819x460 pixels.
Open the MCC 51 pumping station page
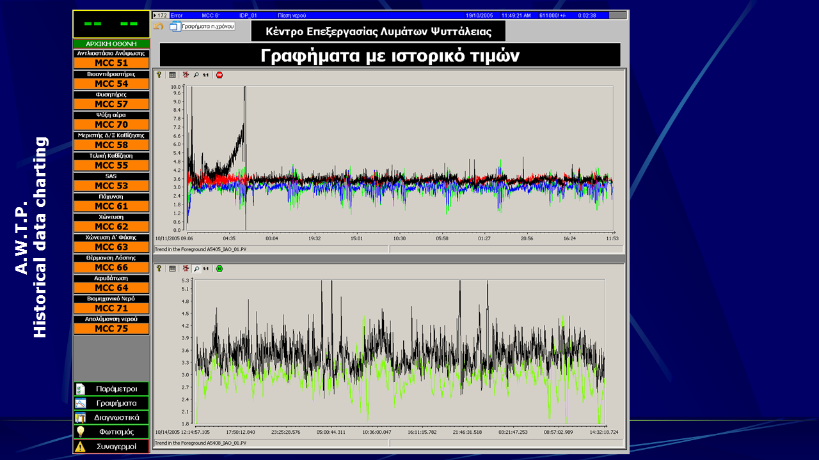coord(111,63)
